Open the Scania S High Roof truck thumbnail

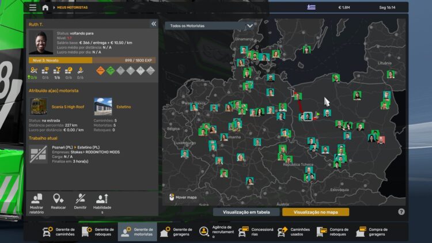(x=38, y=107)
